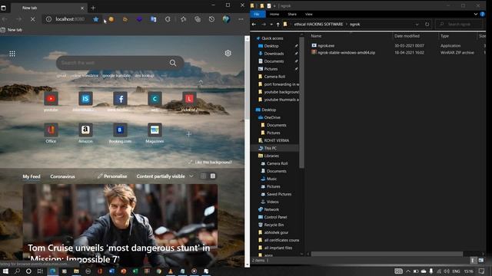This screenshot has height=276, width=492.
Task: Open the Office quick link tile
Action: (x=51, y=130)
